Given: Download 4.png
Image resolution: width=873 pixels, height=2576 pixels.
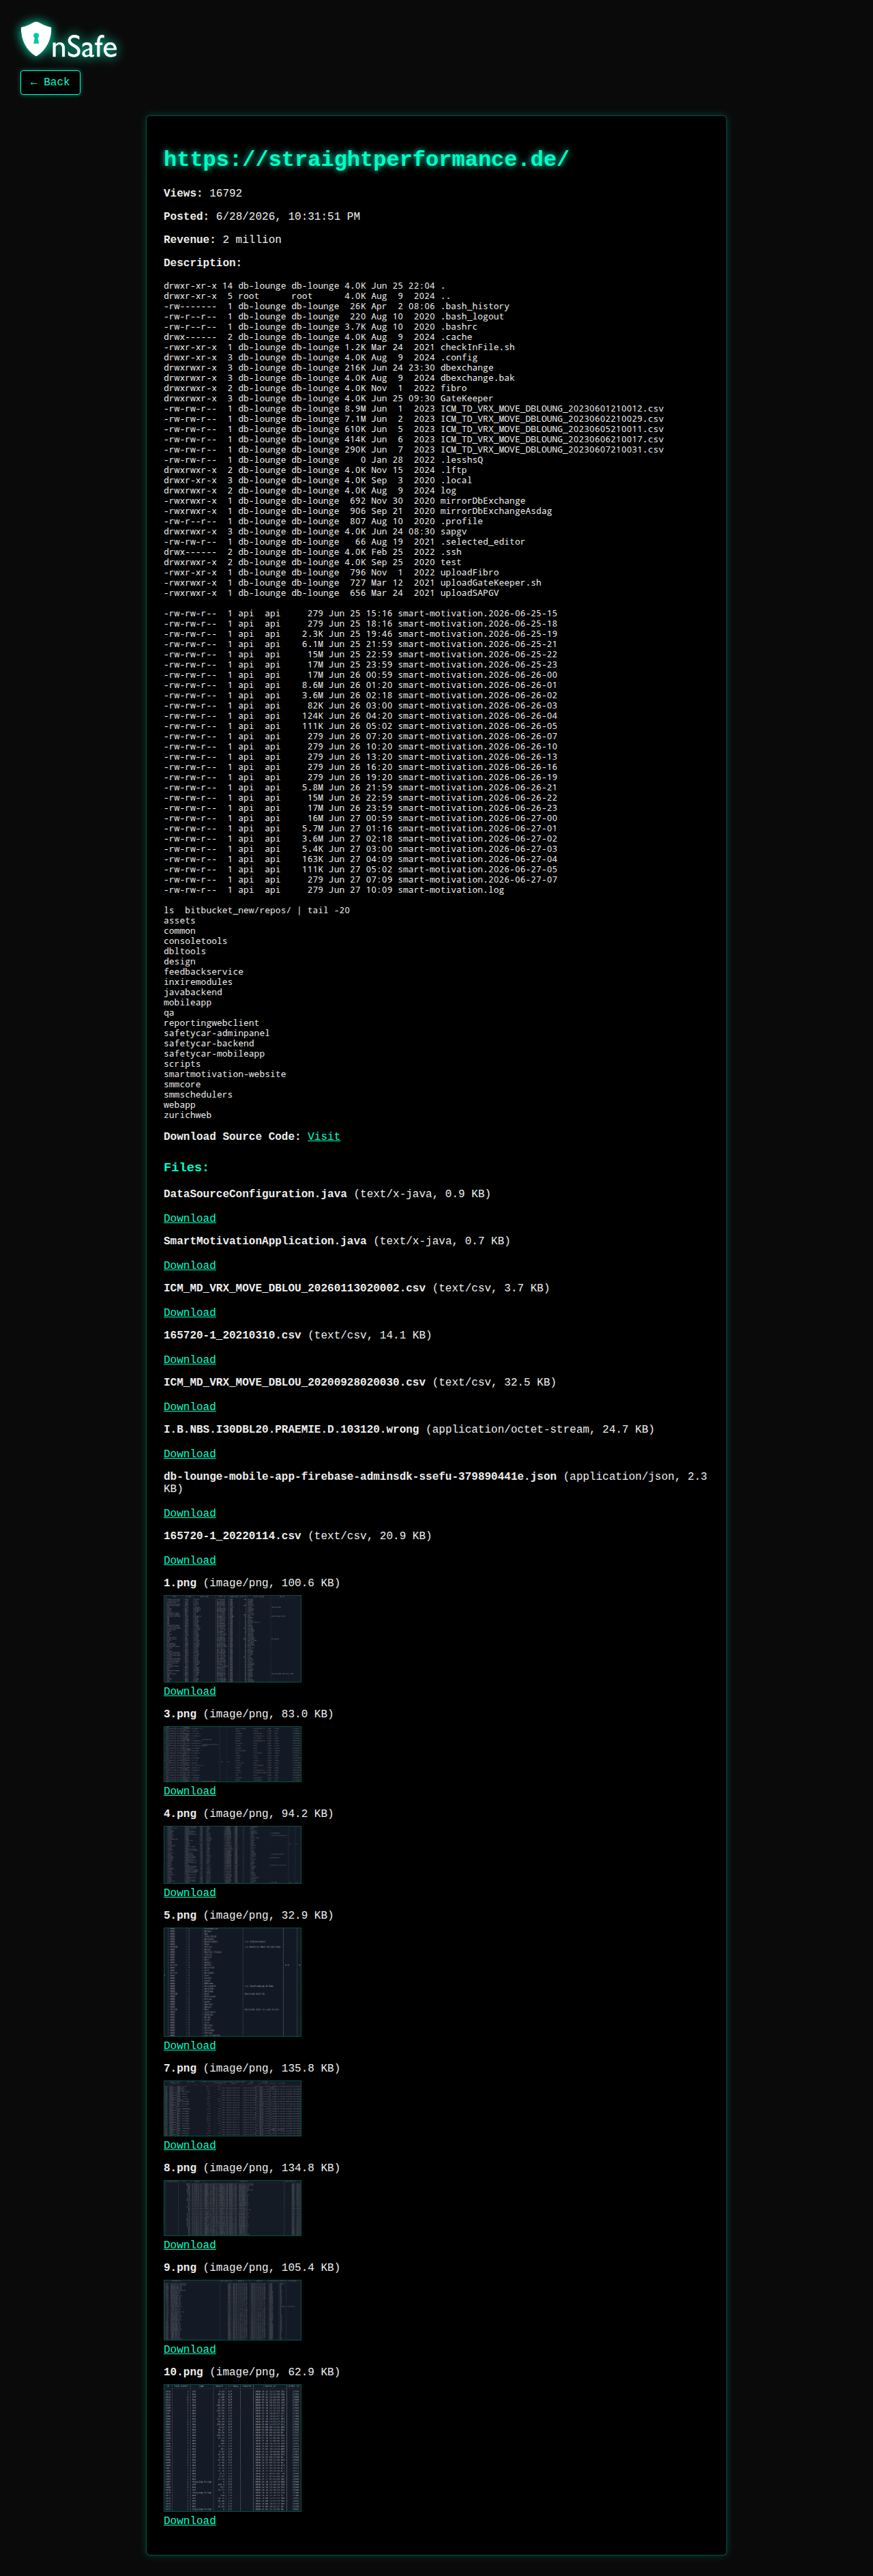Looking at the screenshot, I should (x=190, y=1893).
